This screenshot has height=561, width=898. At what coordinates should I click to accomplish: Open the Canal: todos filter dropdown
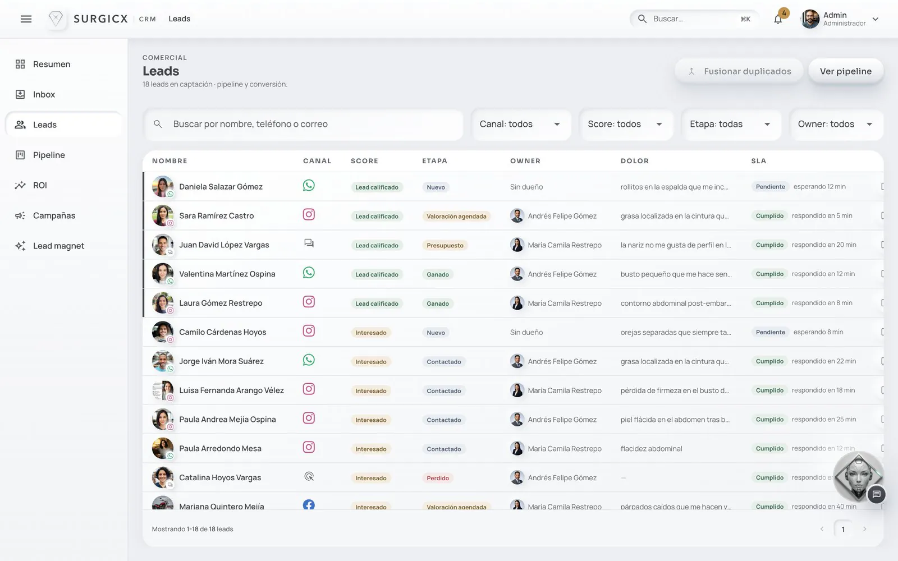520,125
